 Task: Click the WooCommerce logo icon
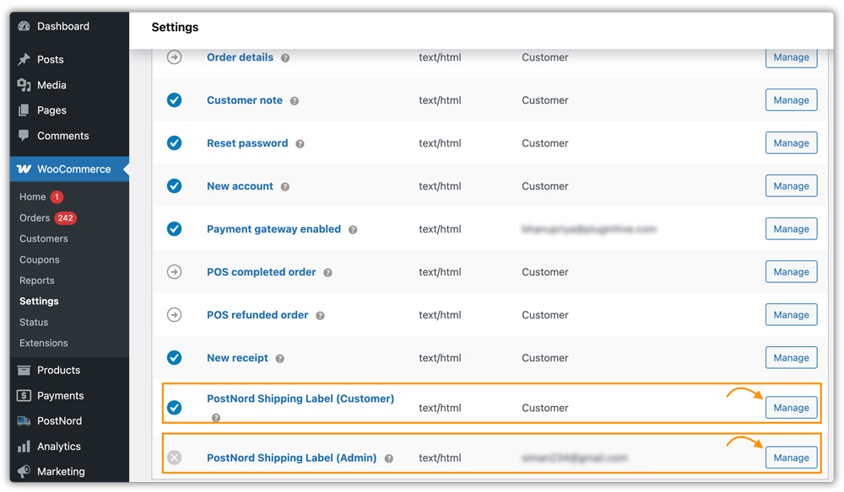point(24,168)
